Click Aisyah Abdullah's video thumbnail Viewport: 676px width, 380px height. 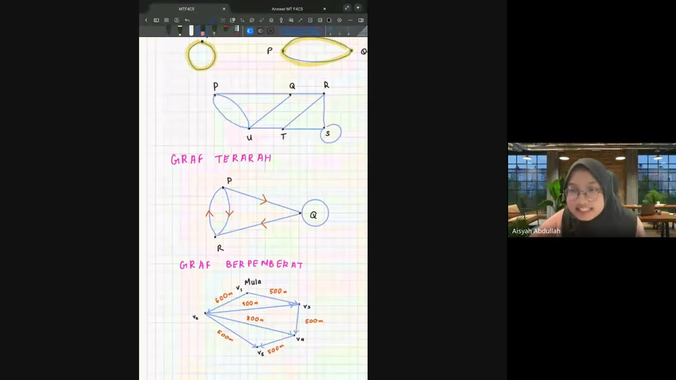(591, 189)
